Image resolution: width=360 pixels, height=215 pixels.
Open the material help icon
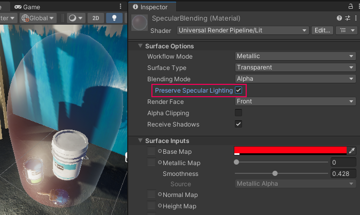pos(339,18)
